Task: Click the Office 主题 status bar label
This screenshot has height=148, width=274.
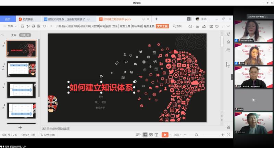Action: pyautogui.click(x=28, y=135)
